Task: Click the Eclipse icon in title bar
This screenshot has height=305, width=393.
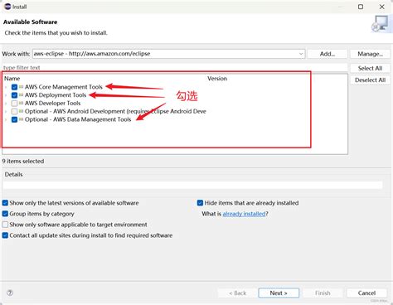Action: (7, 7)
